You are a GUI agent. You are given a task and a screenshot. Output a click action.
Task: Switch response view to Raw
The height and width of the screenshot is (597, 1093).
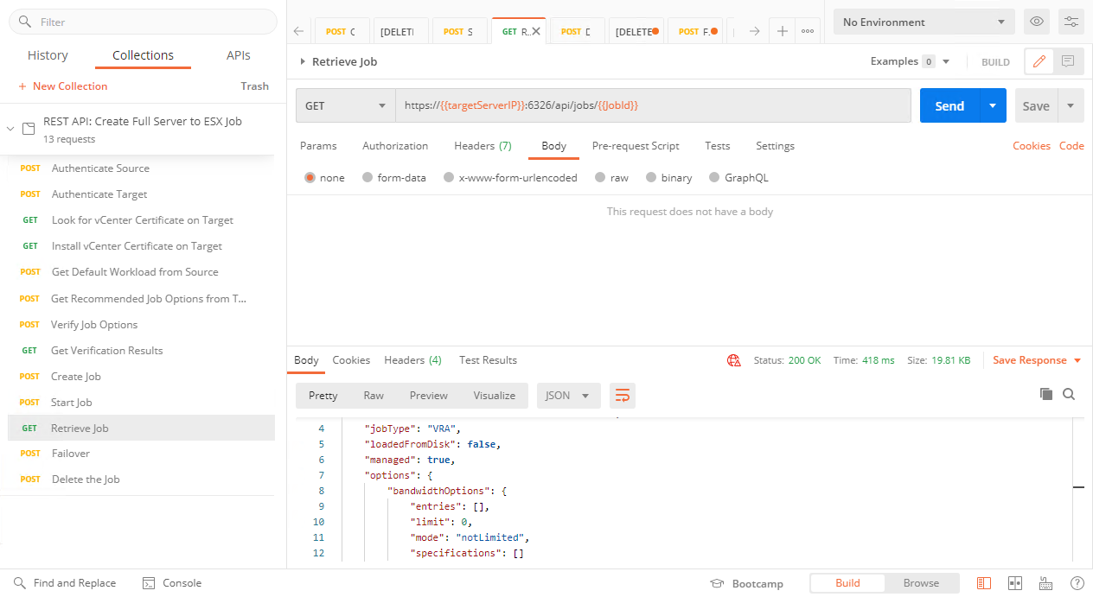[374, 396]
